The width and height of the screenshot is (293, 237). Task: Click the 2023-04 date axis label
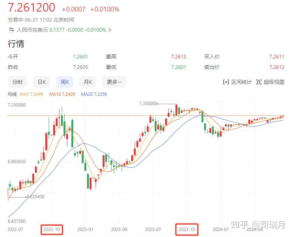point(119,230)
